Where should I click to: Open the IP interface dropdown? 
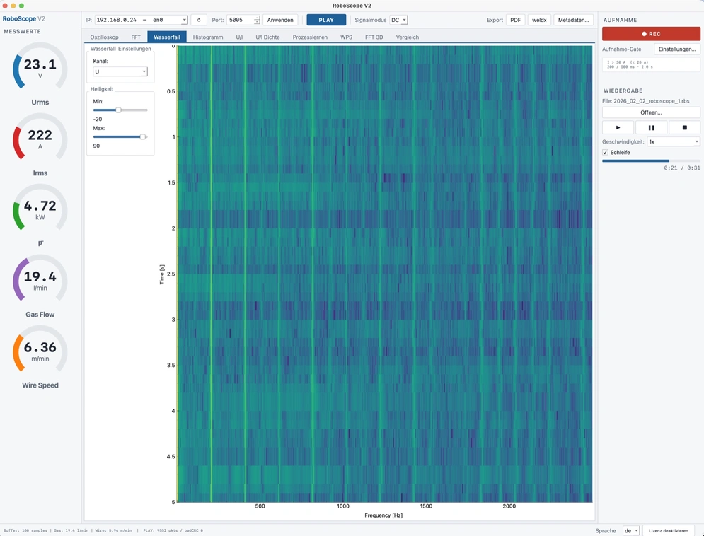pyautogui.click(x=141, y=20)
